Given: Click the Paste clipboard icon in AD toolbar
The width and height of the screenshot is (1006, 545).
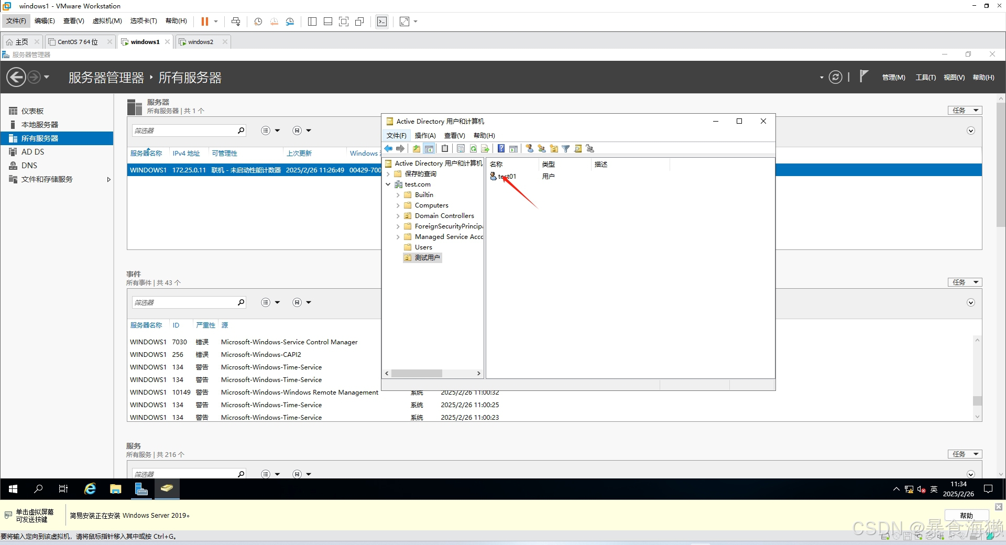Looking at the screenshot, I should [x=445, y=149].
